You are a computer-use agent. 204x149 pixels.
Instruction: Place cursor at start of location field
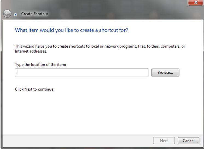17,73
